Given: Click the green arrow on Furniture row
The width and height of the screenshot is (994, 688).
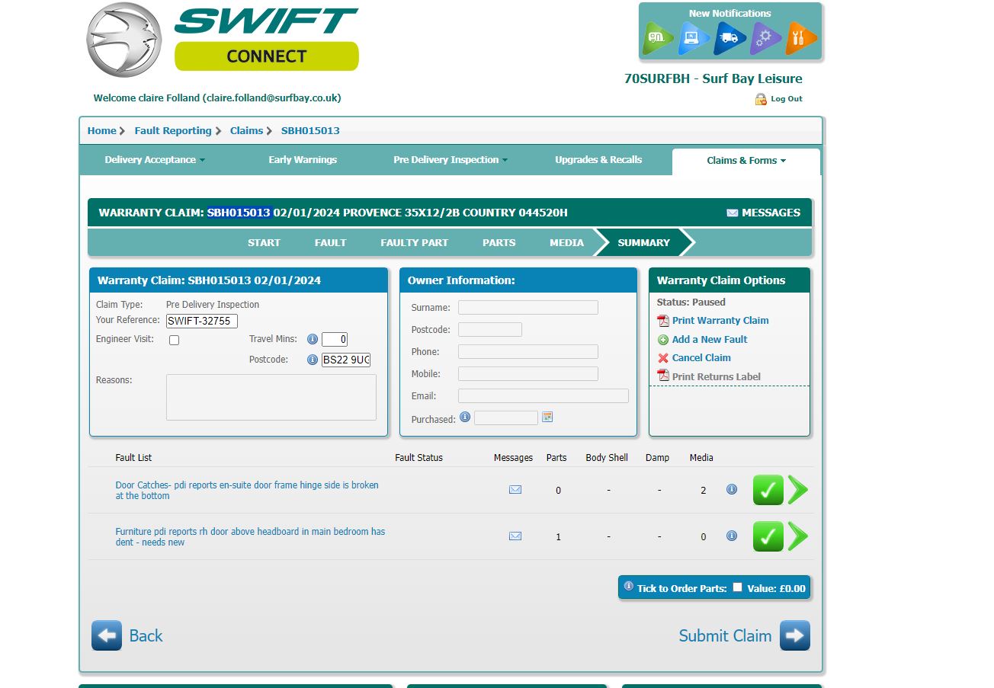Looking at the screenshot, I should point(797,536).
